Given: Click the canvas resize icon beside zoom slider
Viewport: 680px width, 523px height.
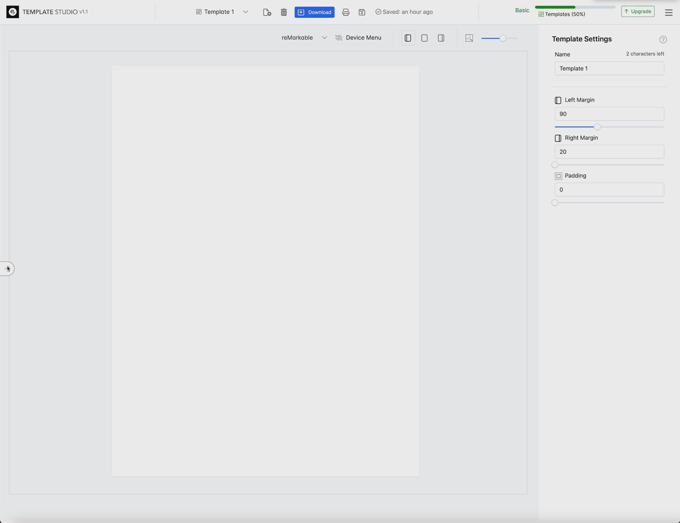Looking at the screenshot, I should (x=469, y=38).
